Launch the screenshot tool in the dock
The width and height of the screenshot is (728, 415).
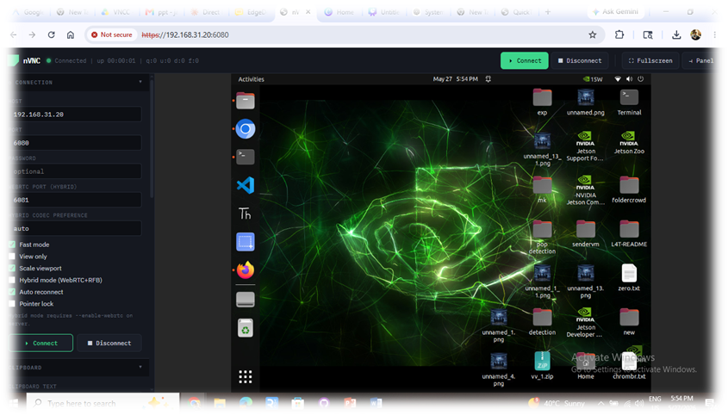[246, 242]
